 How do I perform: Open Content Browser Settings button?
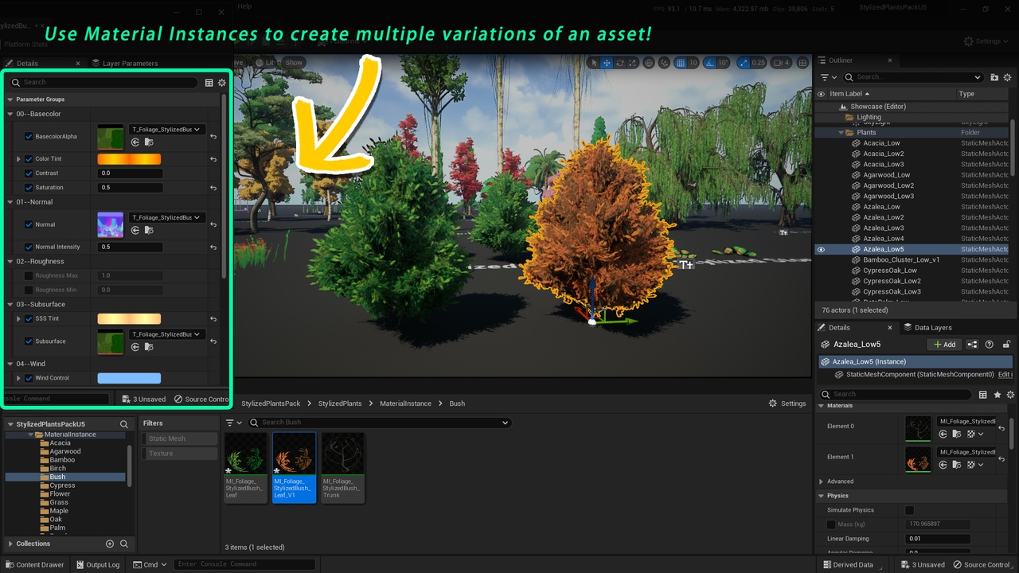[x=787, y=403]
